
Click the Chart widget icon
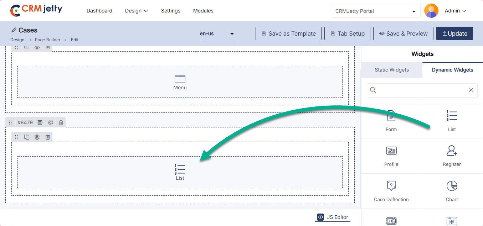(452, 186)
